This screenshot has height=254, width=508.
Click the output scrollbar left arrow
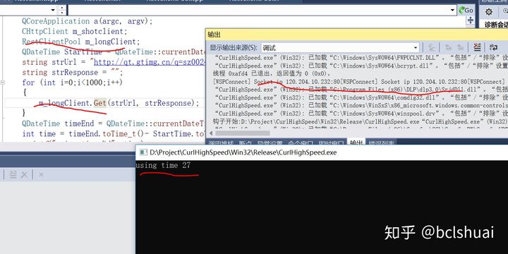point(210,133)
